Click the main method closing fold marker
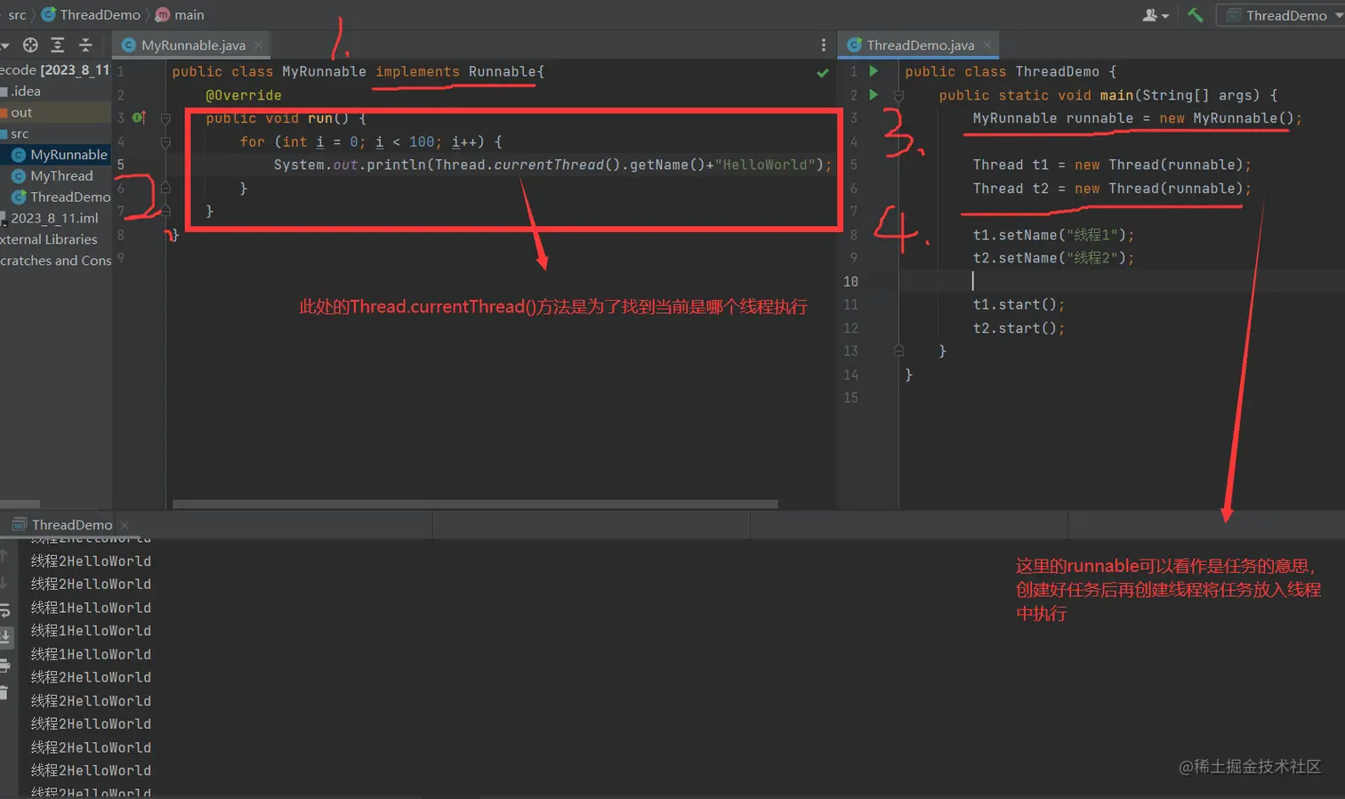 click(x=898, y=351)
